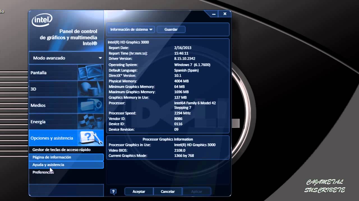Click the question mark help icon
Viewport: 359px width, 201px height.
(x=113, y=192)
